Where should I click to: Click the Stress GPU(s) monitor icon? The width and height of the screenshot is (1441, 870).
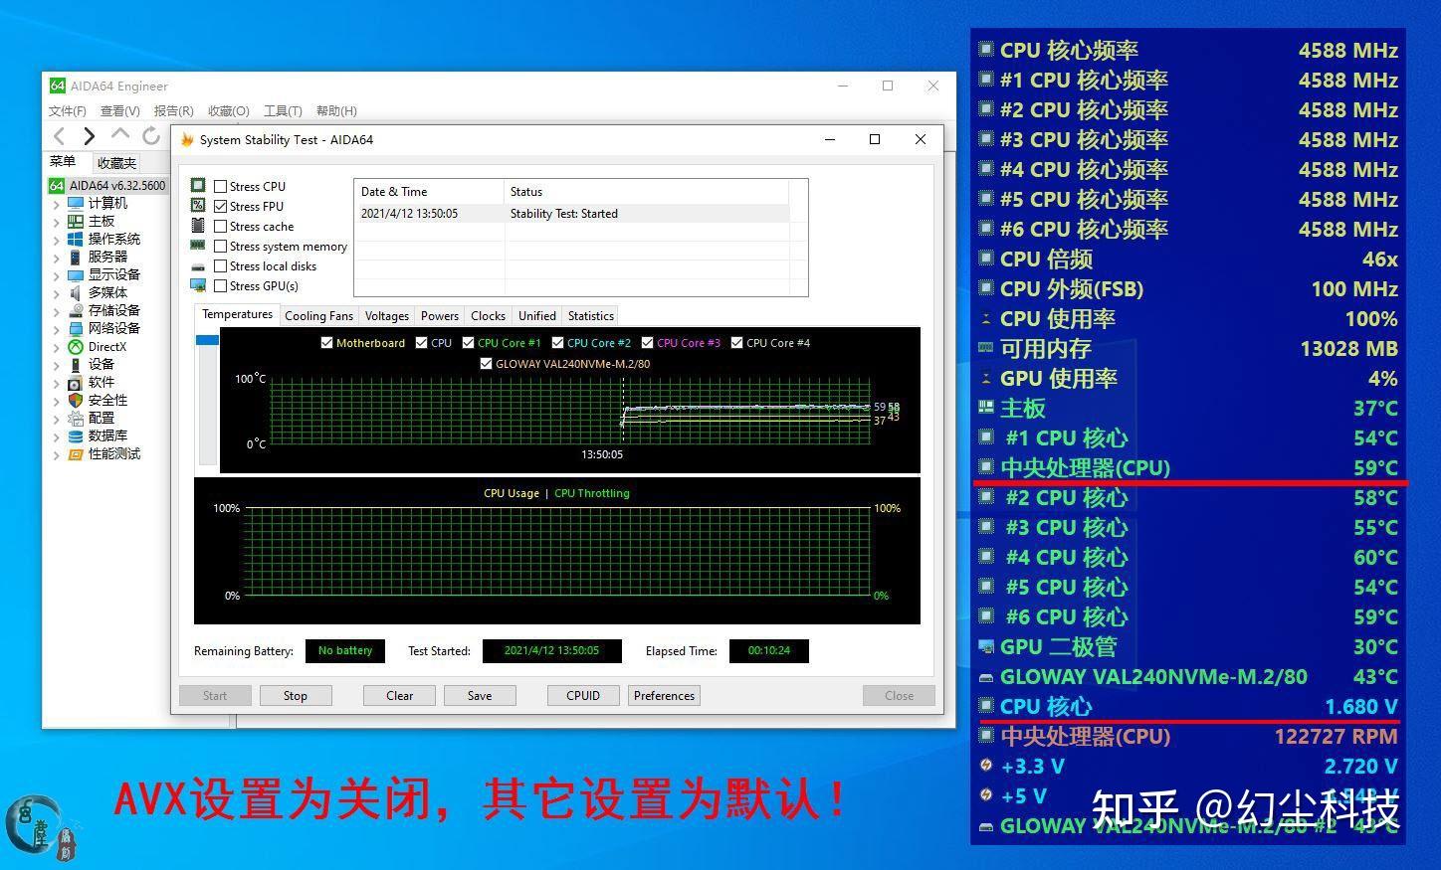[x=198, y=285]
